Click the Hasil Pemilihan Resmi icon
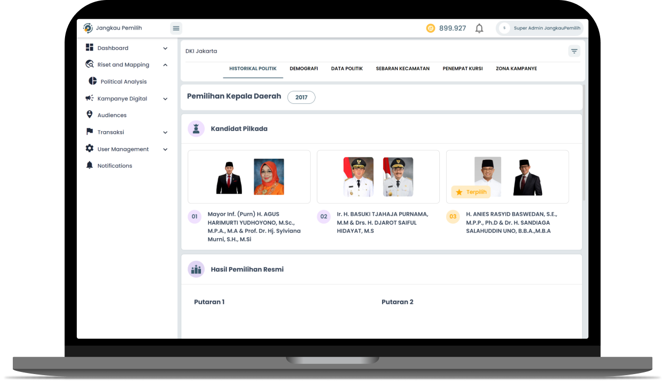 click(196, 269)
